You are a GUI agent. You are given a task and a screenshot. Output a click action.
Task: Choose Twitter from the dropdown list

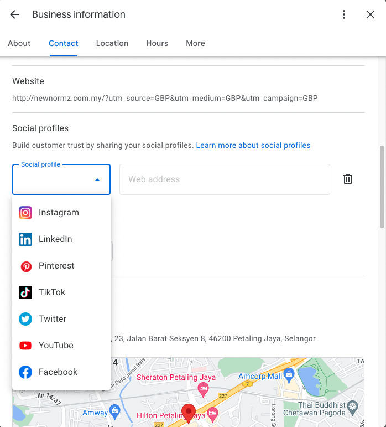pyautogui.click(x=61, y=319)
